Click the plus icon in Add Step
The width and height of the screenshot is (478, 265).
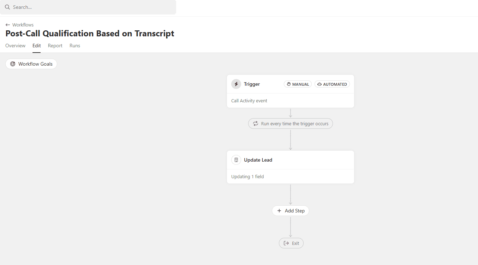279,211
